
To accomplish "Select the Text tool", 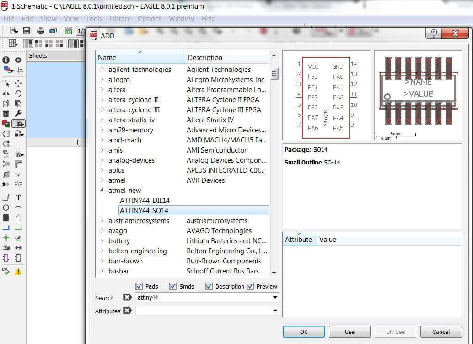I will (18, 197).
